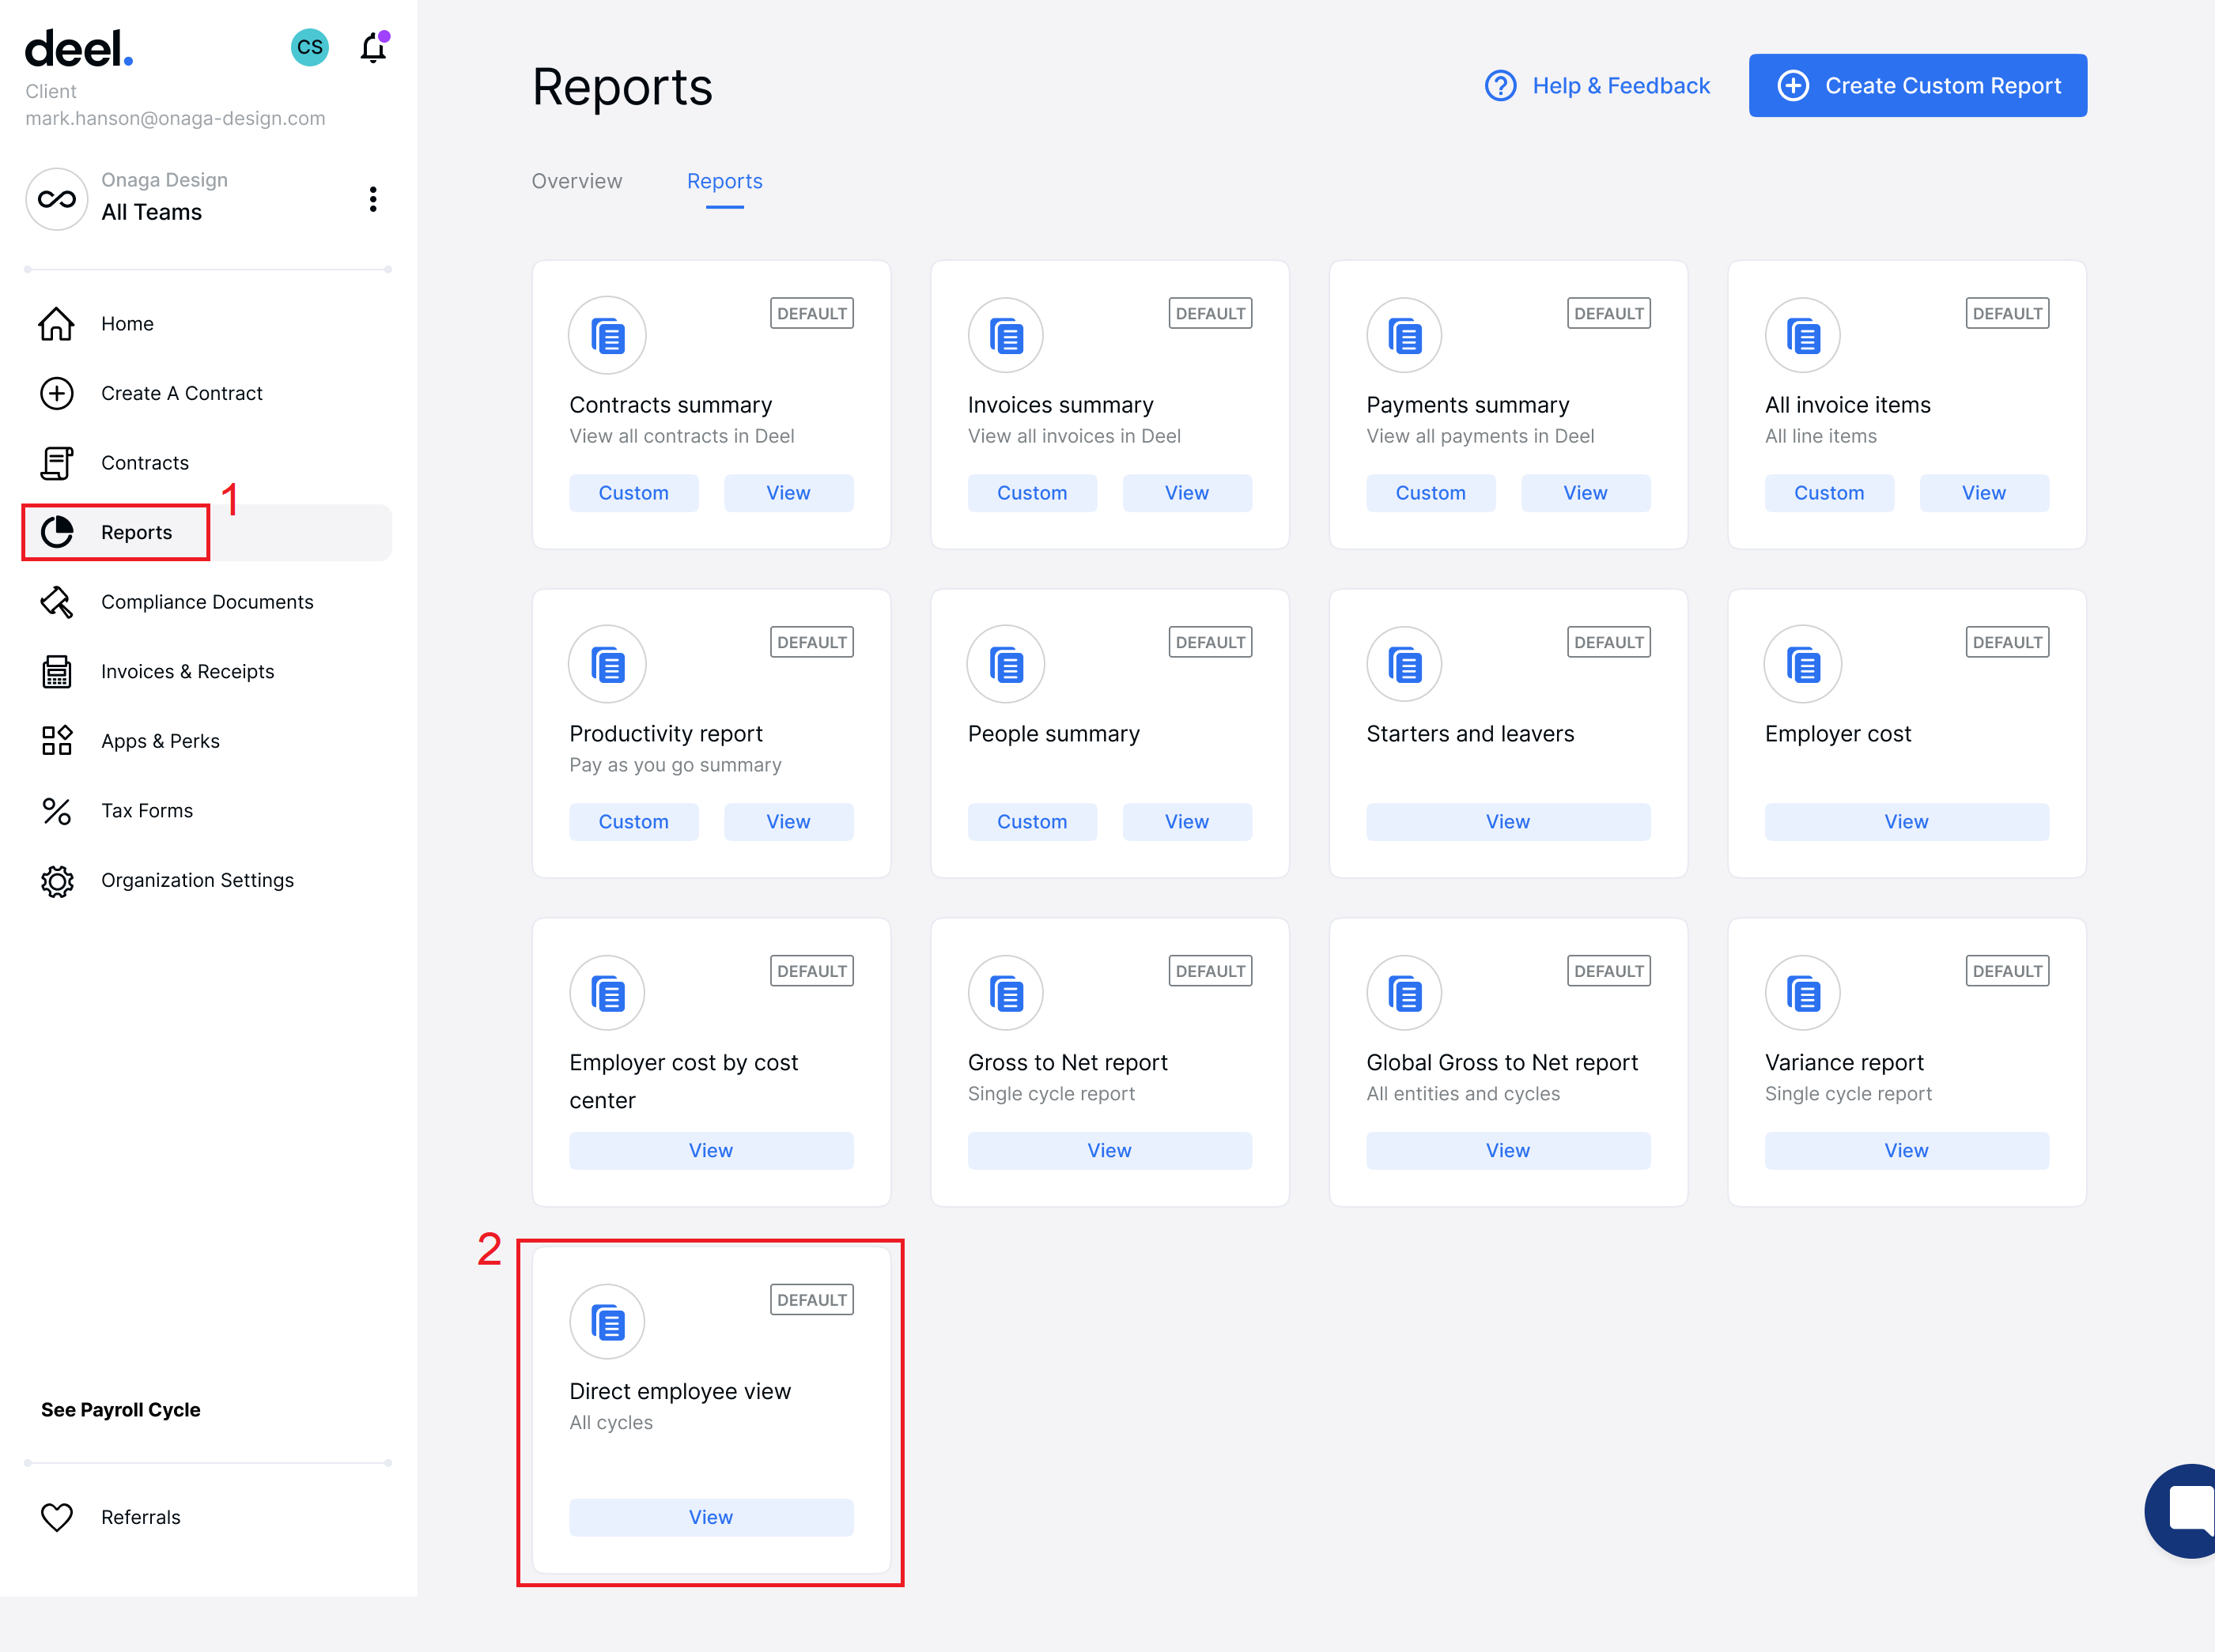Click the Apps & Perks icon
Screen dimensions: 2215x1652
coord(57,740)
